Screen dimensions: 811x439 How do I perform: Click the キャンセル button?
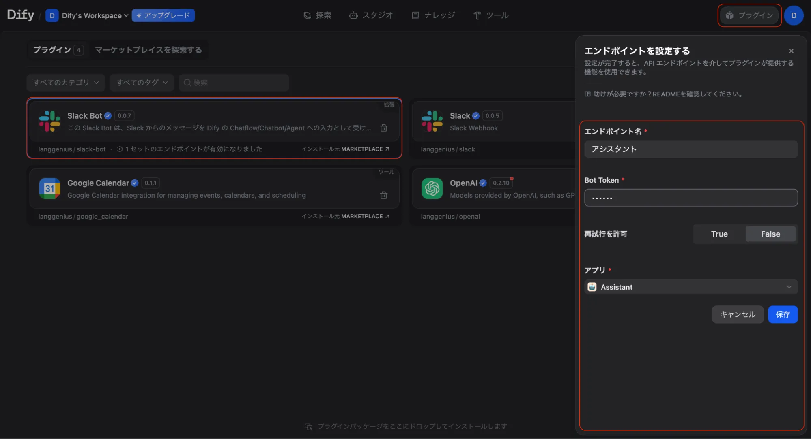pos(737,314)
